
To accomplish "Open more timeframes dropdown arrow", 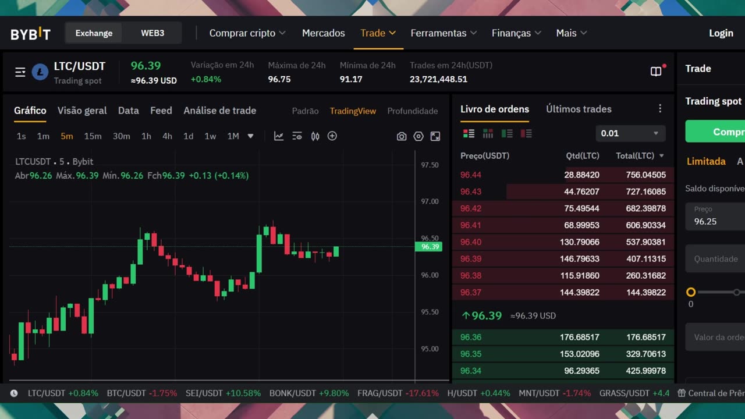I will pyautogui.click(x=250, y=136).
